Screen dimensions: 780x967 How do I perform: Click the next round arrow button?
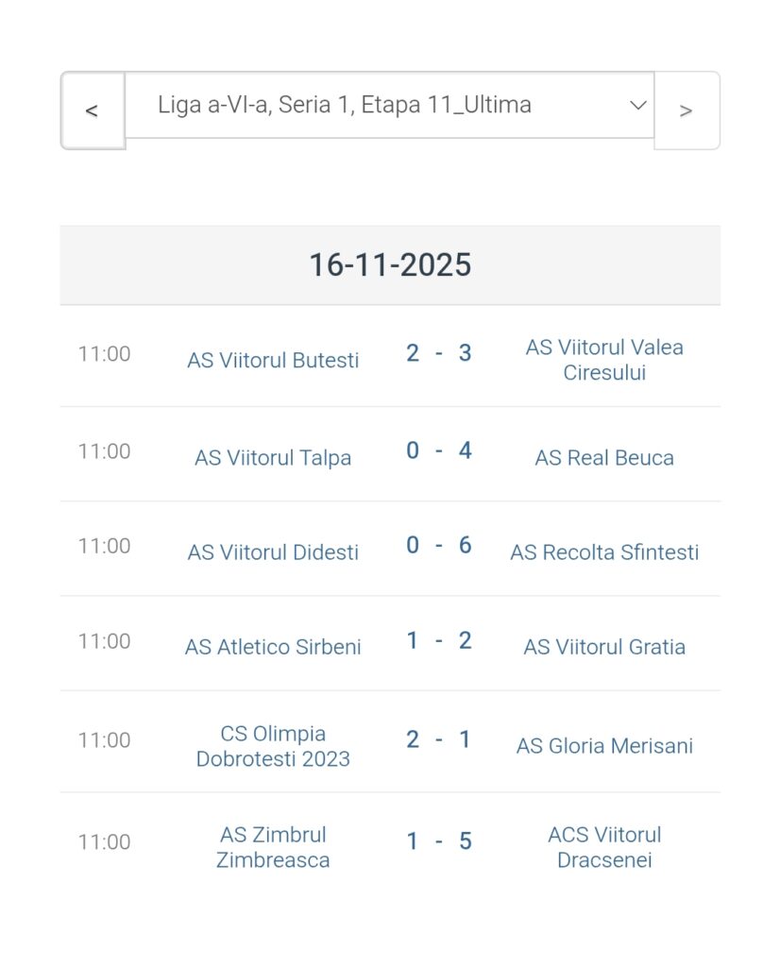(x=687, y=110)
